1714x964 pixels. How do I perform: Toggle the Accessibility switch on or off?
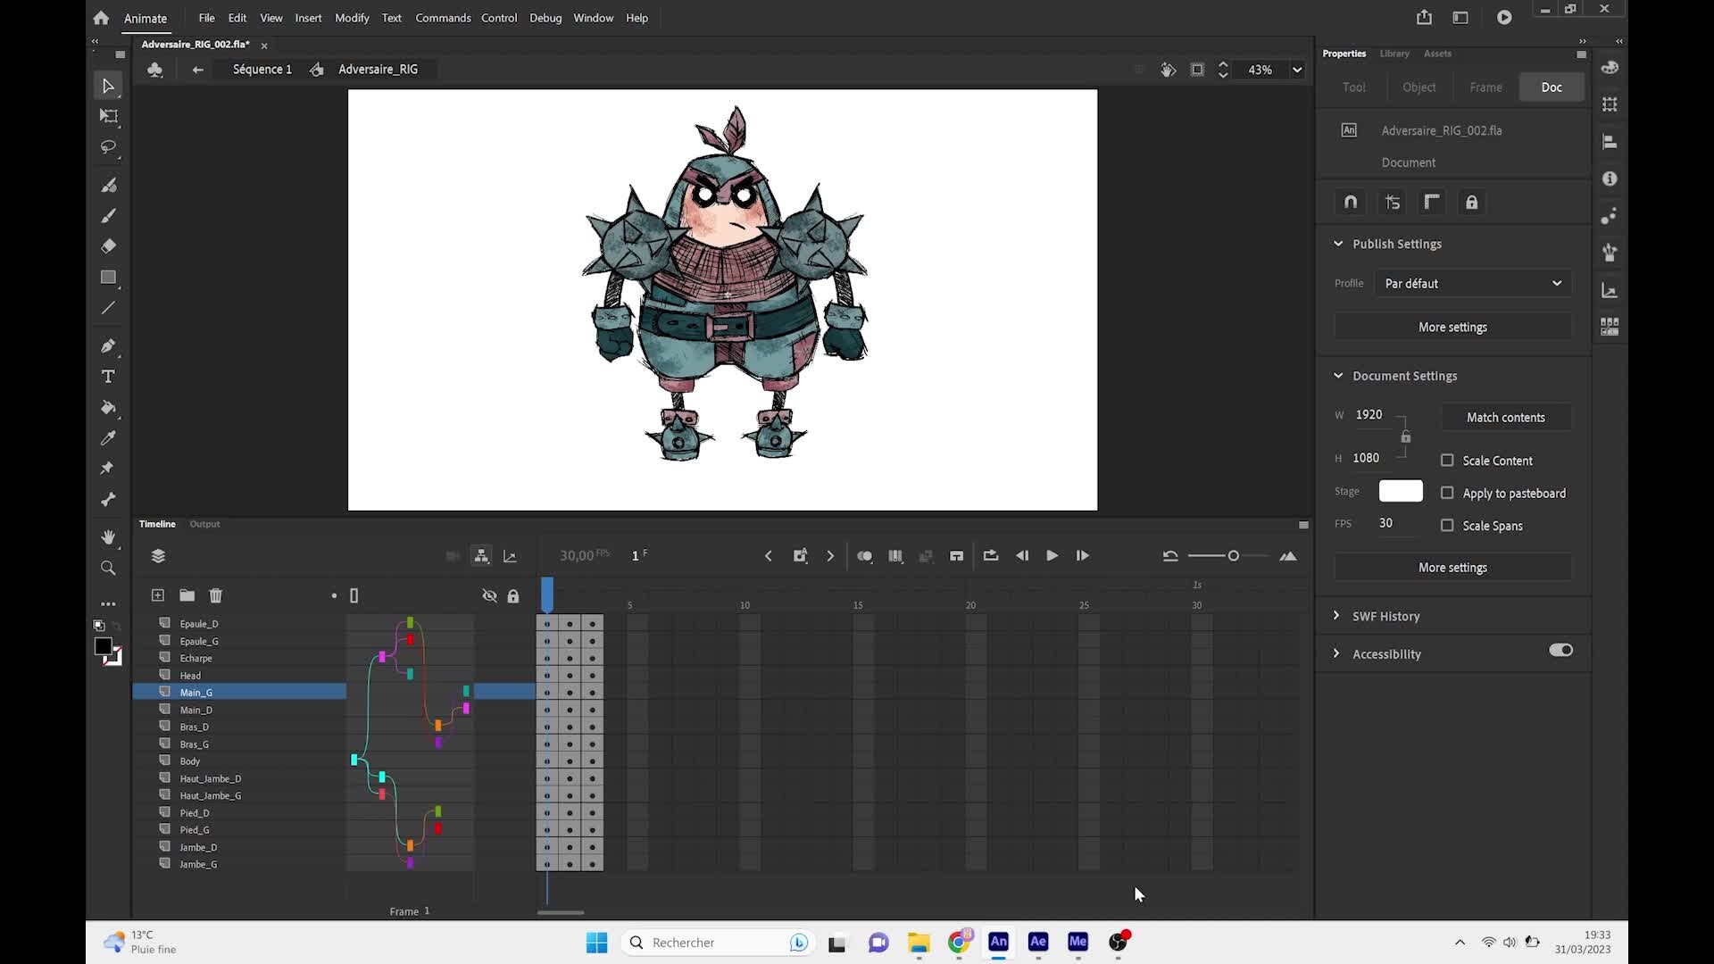pyautogui.click(x=1560, y=650)
